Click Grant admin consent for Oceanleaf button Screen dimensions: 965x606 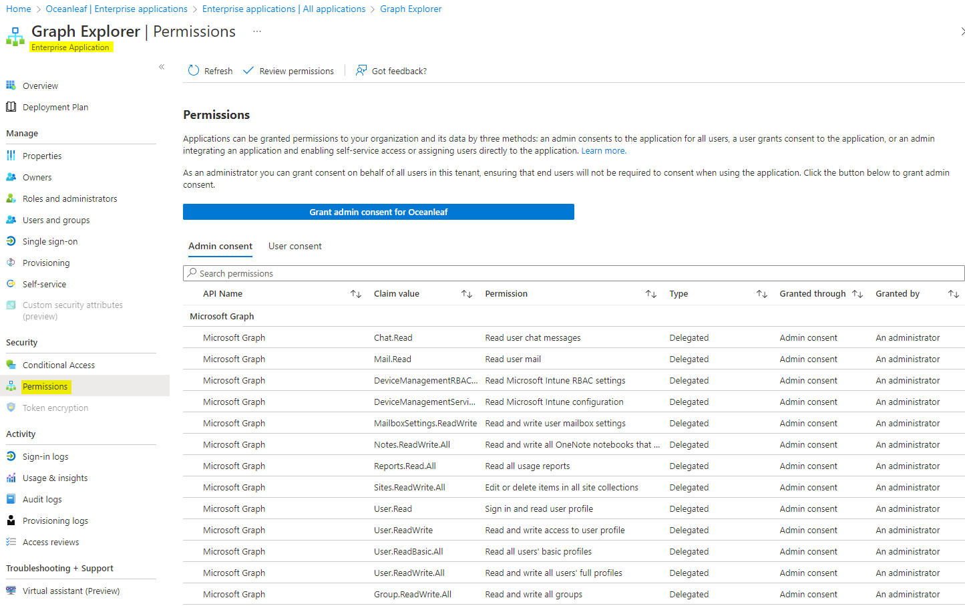379,212
